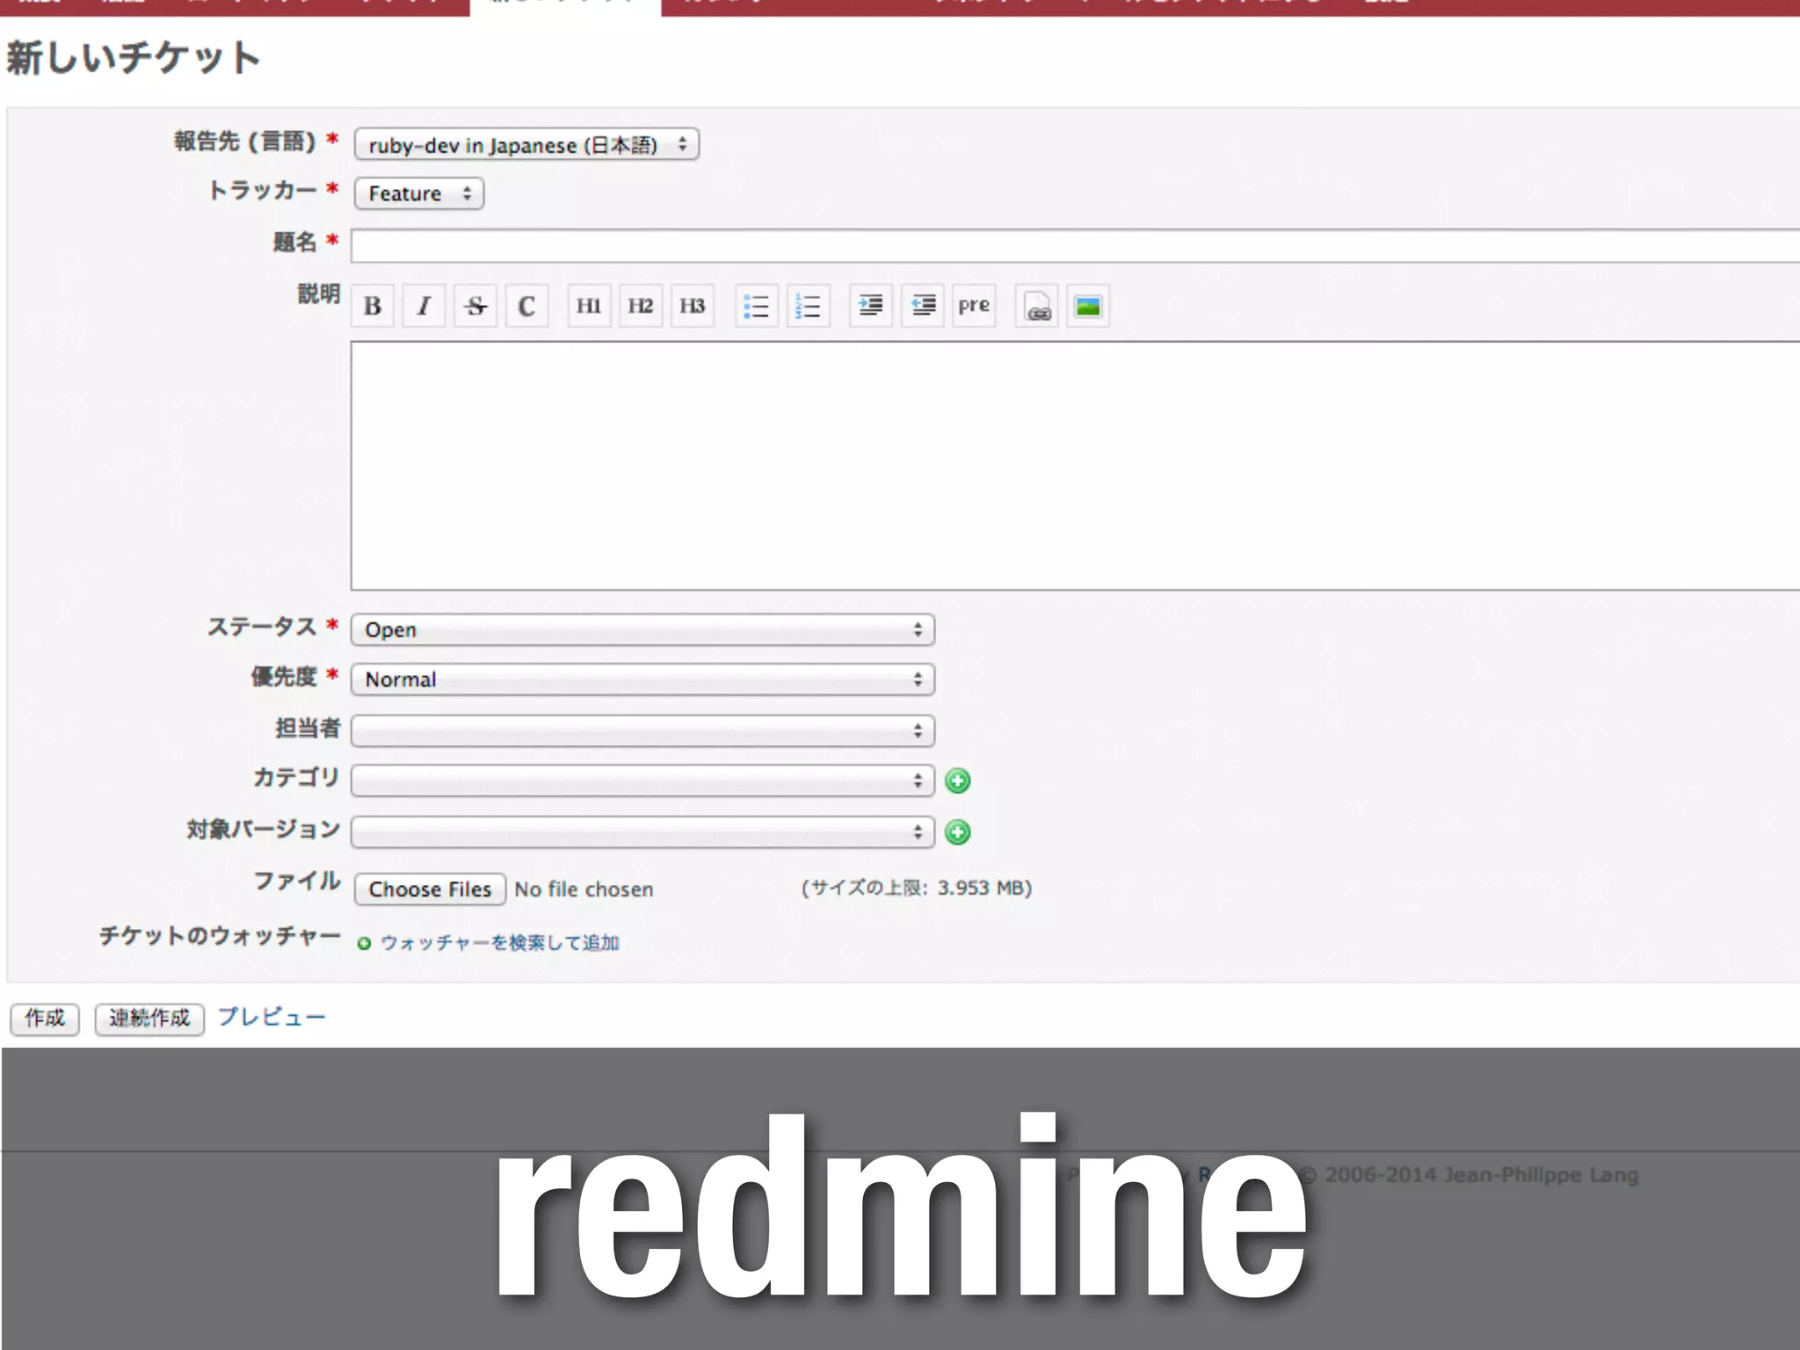
Task: Click the No file chosen text
Action: click(584, 889)
